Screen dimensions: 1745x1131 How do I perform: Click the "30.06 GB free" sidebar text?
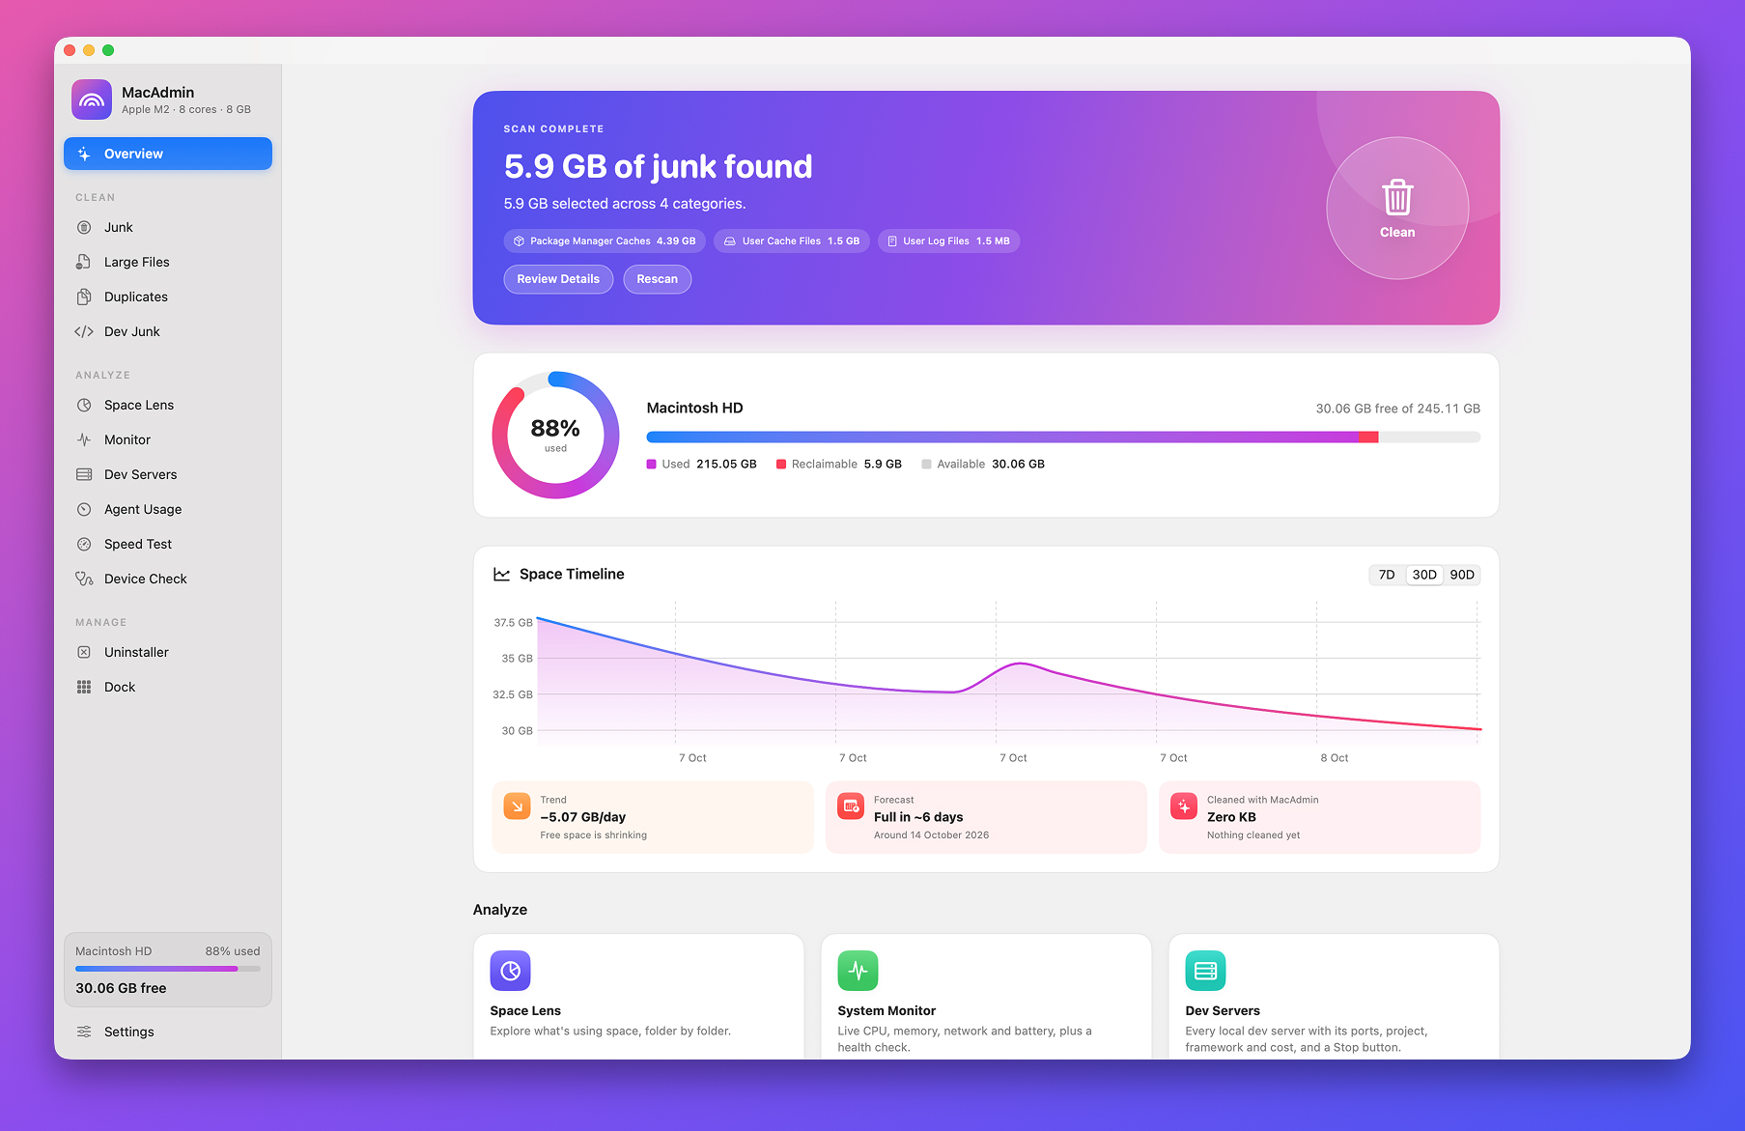(121, 988)
